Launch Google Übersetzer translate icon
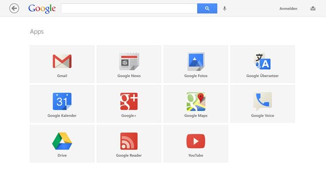326x183 pixels. [262, 61]
